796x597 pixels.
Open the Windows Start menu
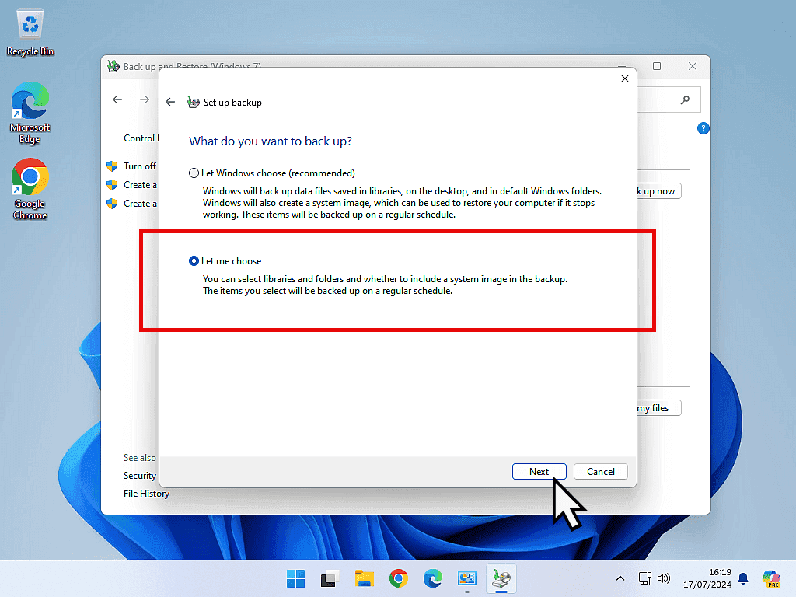pyautogui.click(x=295, y=578)
